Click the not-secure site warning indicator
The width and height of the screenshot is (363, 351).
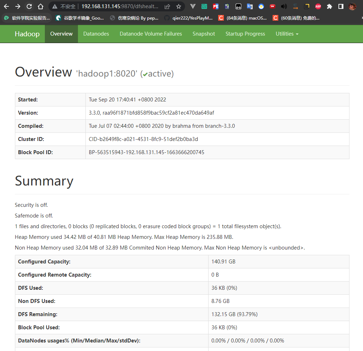click(x=64, y=6)
